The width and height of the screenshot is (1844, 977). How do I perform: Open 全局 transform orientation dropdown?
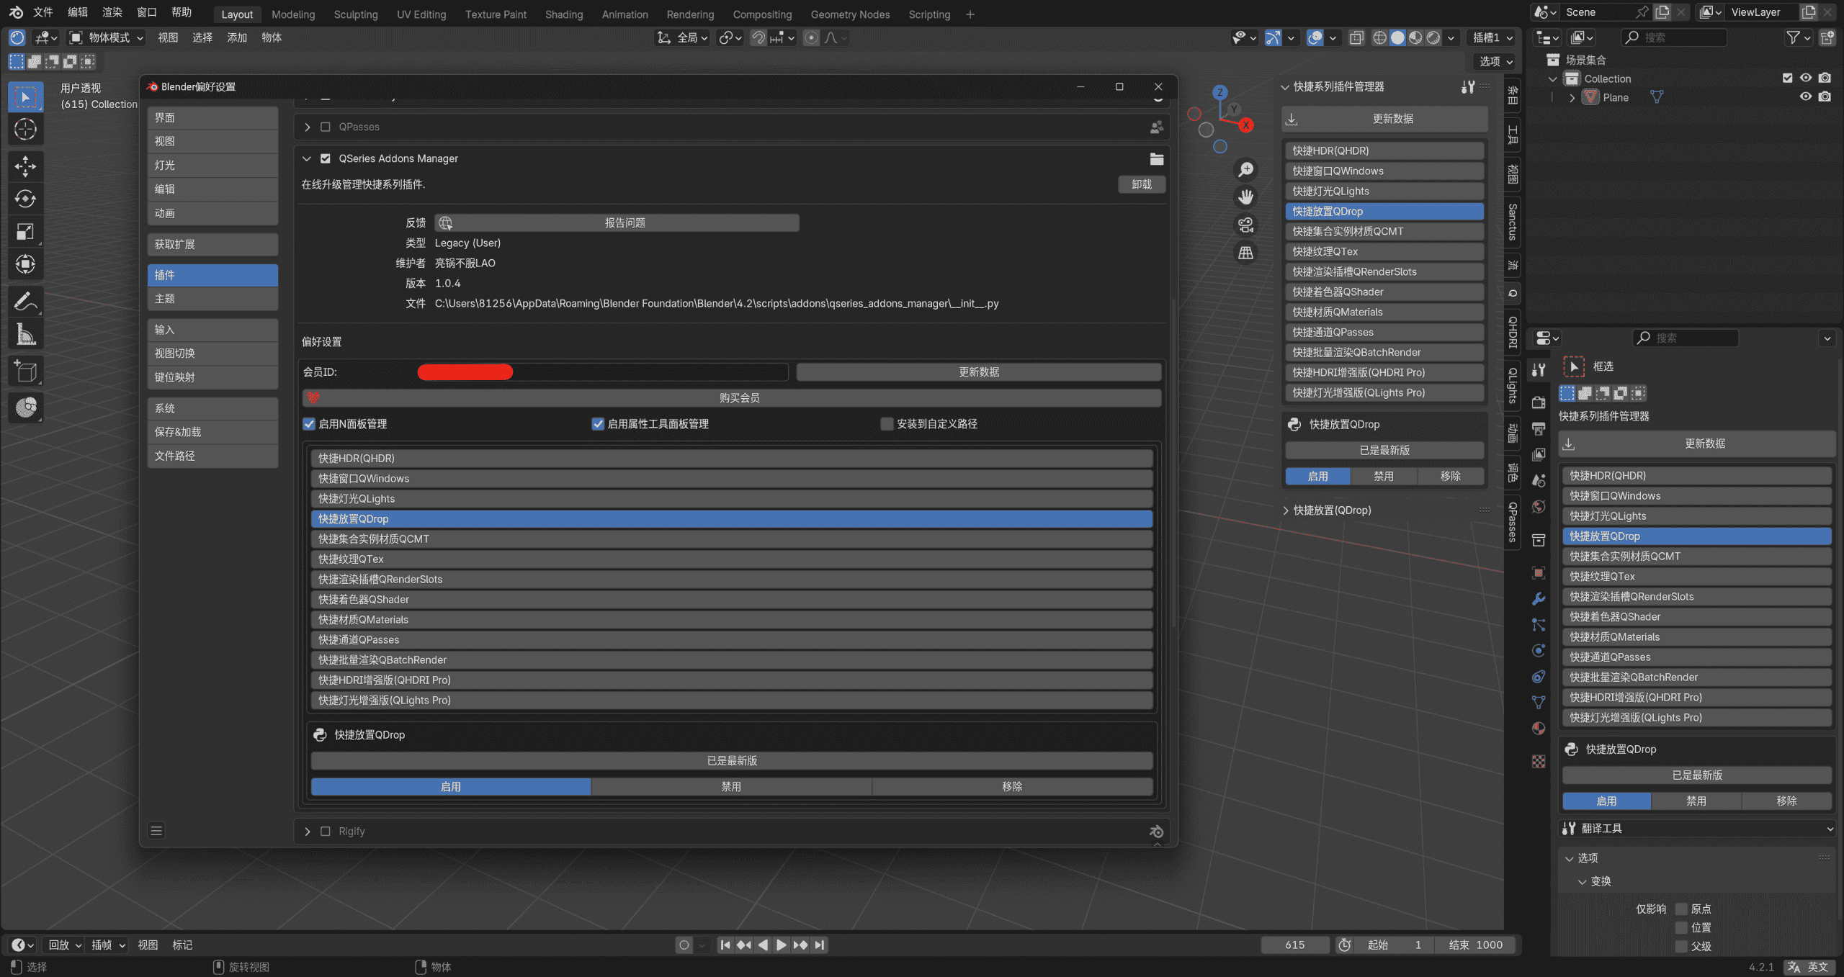[683, 37]
